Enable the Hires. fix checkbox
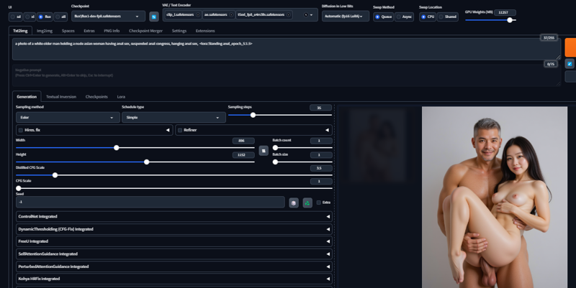Image resolution: width=576 pixels, height=288 pixels. point(20,130)
